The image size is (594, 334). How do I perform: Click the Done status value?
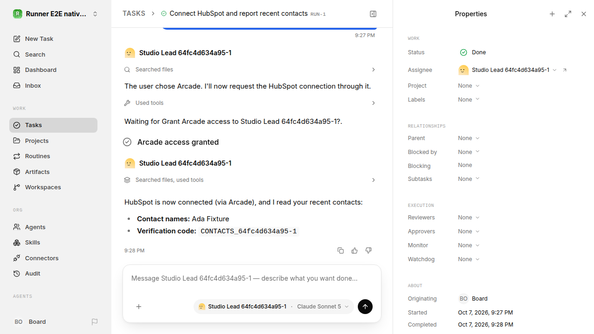click(473, 52)
